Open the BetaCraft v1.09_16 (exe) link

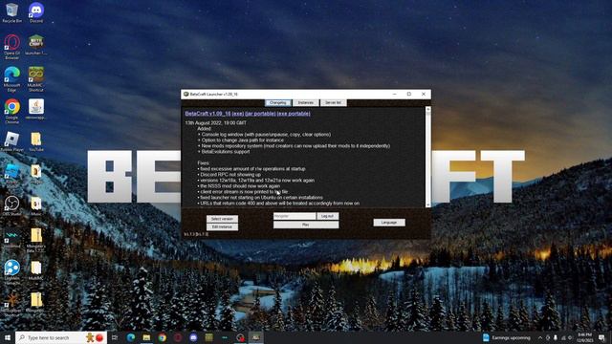click(214, 114)
